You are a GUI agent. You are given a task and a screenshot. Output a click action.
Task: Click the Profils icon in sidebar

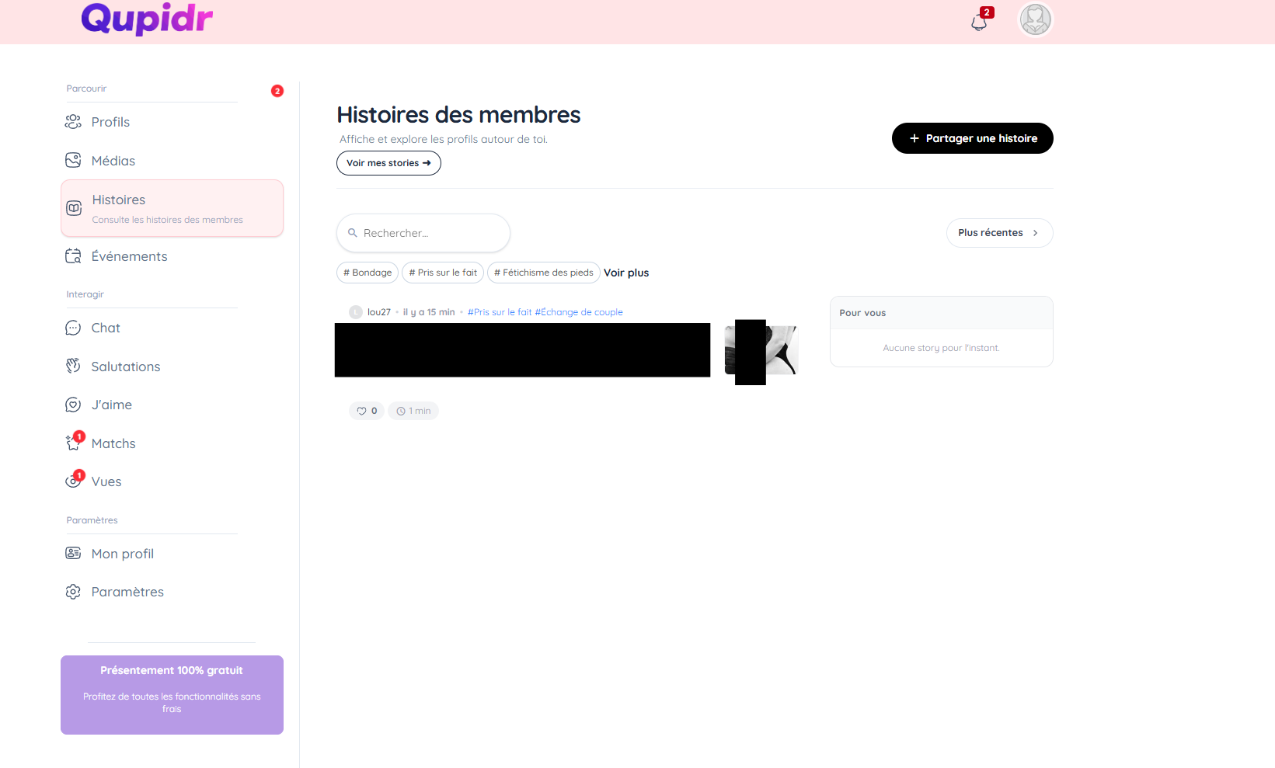coord(73,122)
